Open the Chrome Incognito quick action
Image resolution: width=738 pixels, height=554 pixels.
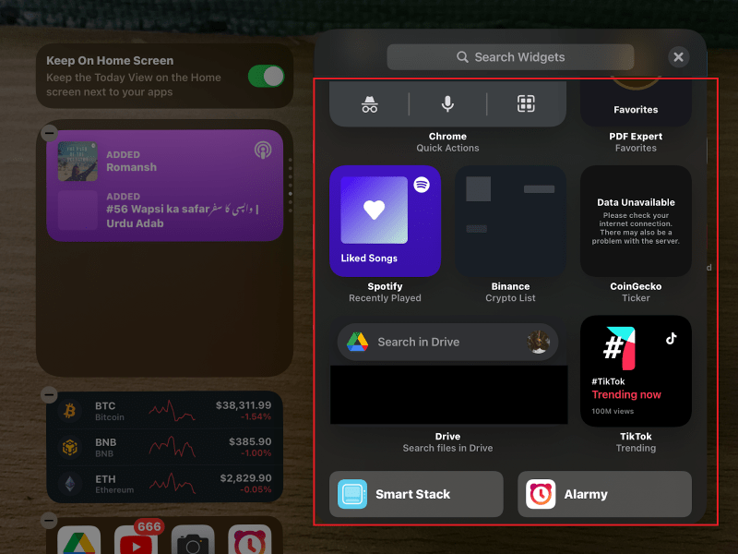click(x=369, y=104)
